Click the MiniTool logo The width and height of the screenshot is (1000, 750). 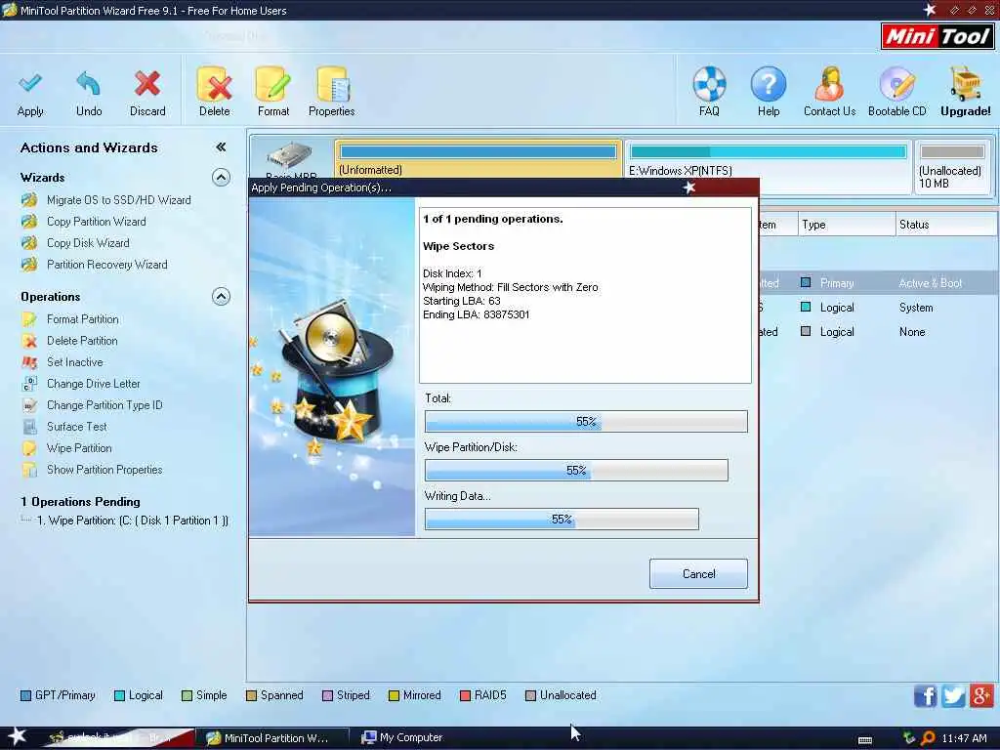(938, 36)
